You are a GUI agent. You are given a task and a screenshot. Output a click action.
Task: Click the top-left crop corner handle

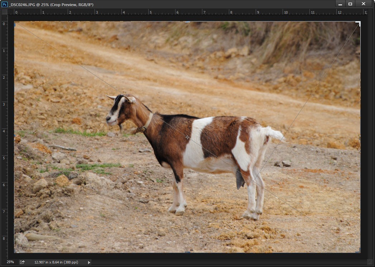15,23
